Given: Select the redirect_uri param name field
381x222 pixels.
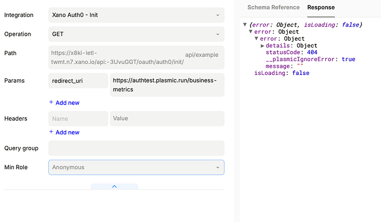Looking at the screenshot, I should click(x=78, y=81).
